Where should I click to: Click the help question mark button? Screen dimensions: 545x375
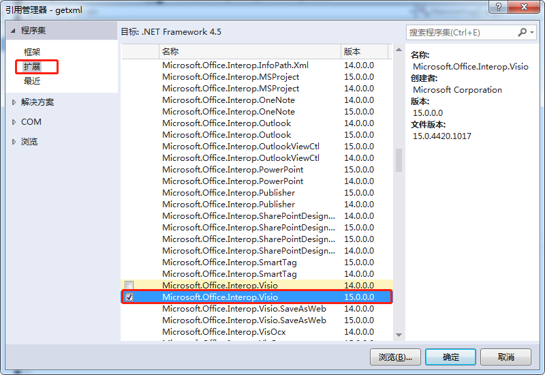click(x=499, y=7)
